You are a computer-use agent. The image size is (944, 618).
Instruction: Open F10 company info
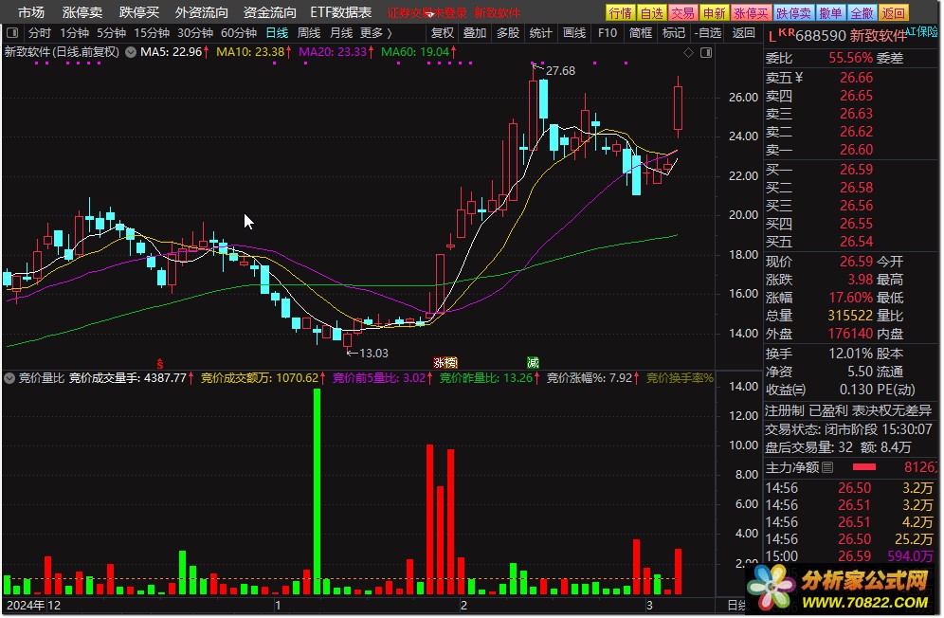(608, 32)
